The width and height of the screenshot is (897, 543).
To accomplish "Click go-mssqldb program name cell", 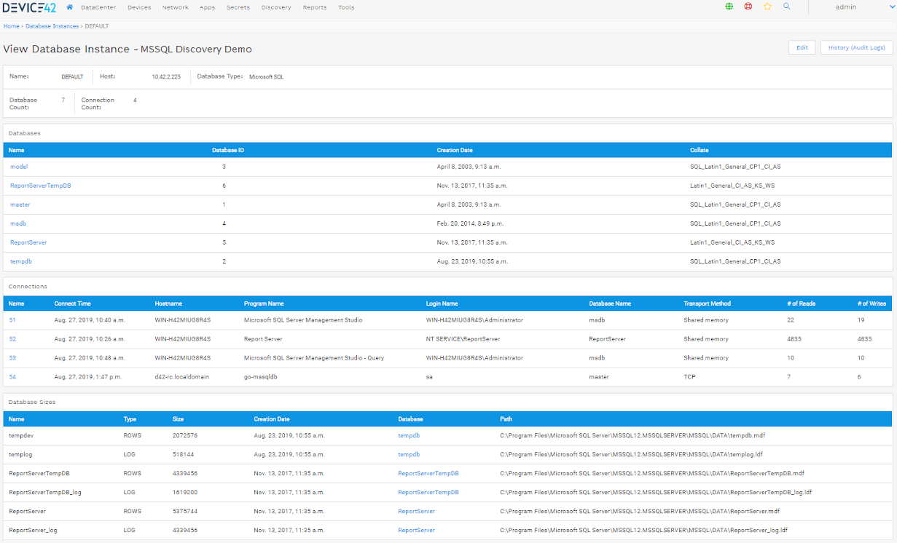I will (261, 376).
